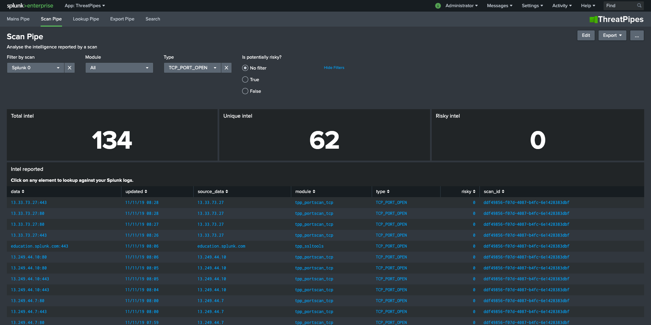Select the 'True' risky filter option
Viewport: 651px width, 325px height.
(x=245, y=79)
